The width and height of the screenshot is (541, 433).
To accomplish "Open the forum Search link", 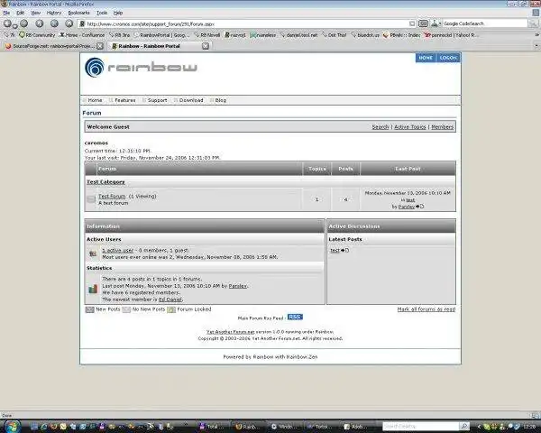I will [x=381, y=127].
